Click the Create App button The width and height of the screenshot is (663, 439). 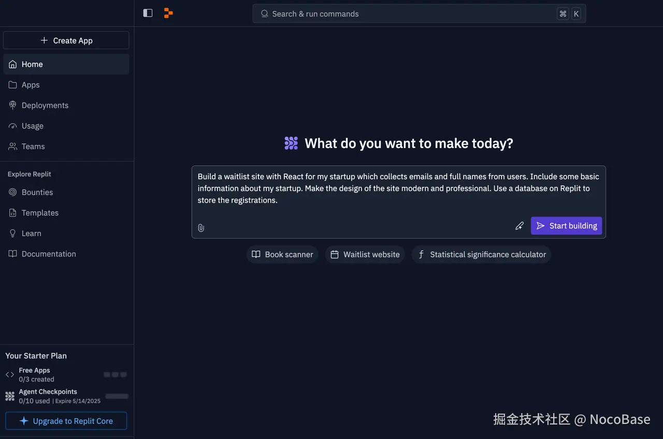coord(66,40)
